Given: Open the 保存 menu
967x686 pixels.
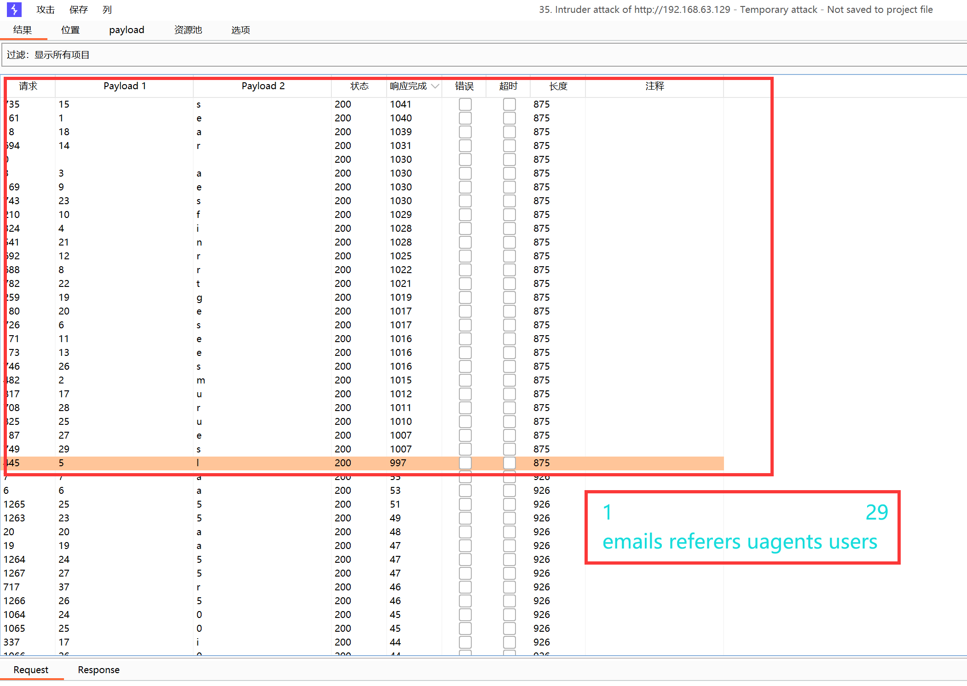Looking at the screenshot, I should click(x=79, y=10).
